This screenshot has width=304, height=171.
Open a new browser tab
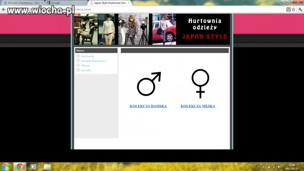tap(135, 3)
